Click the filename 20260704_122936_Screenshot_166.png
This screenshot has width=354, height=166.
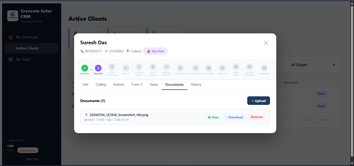pyautogui.click(x=119, y=115)
